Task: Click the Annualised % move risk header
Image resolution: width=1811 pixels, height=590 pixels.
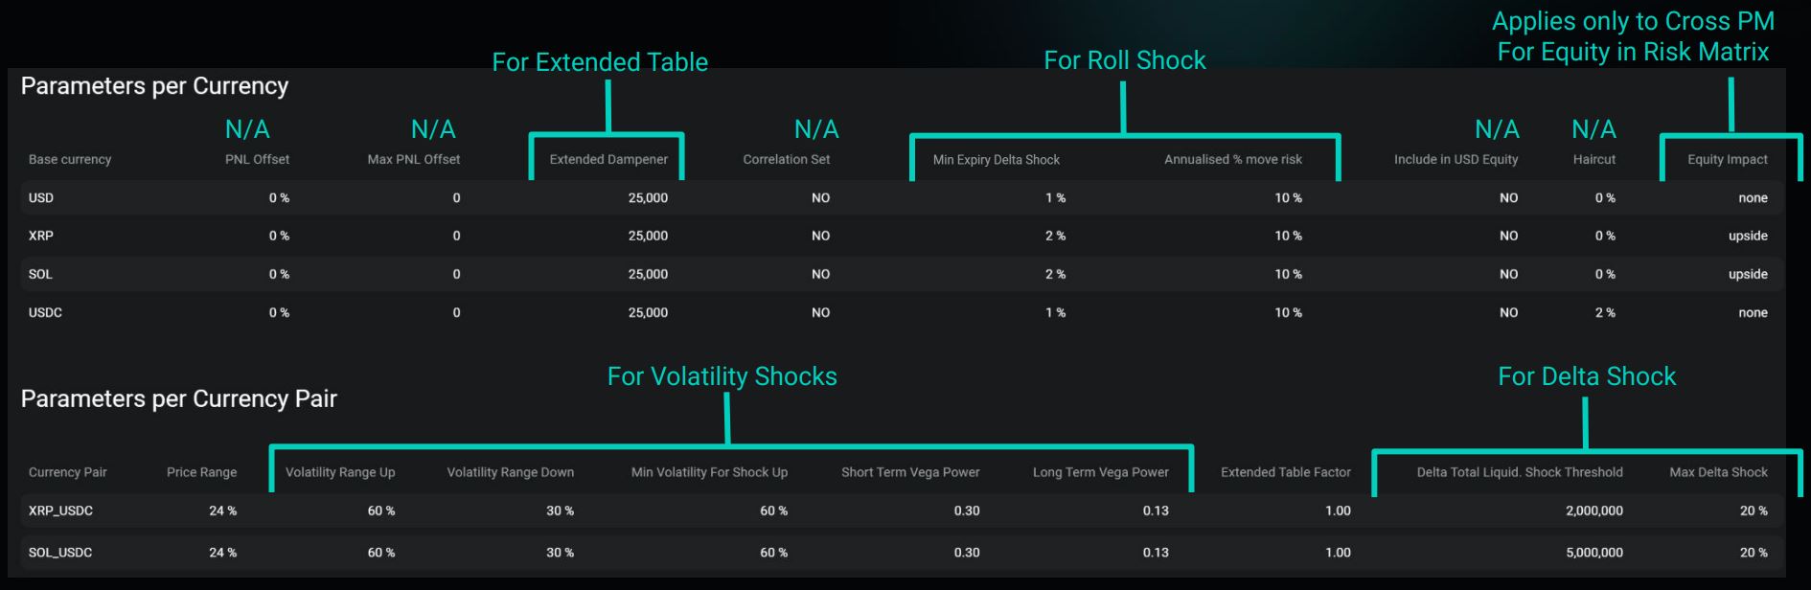Action: pos(1232,160)
